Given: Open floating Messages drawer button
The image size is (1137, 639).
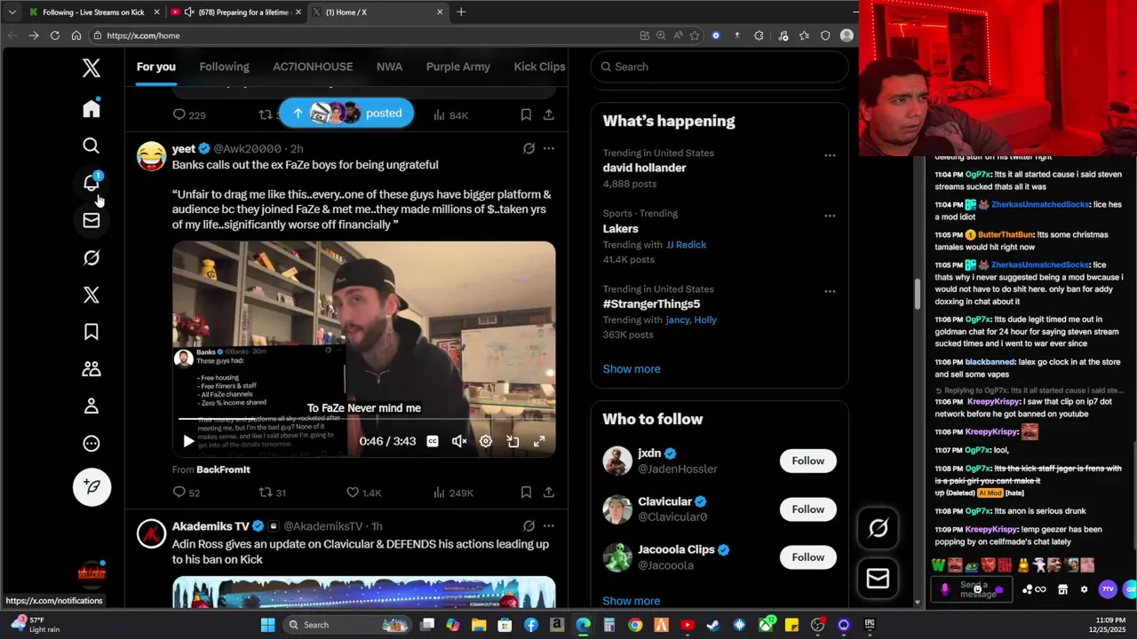Looking at the screenshot, I should point(878,579).
